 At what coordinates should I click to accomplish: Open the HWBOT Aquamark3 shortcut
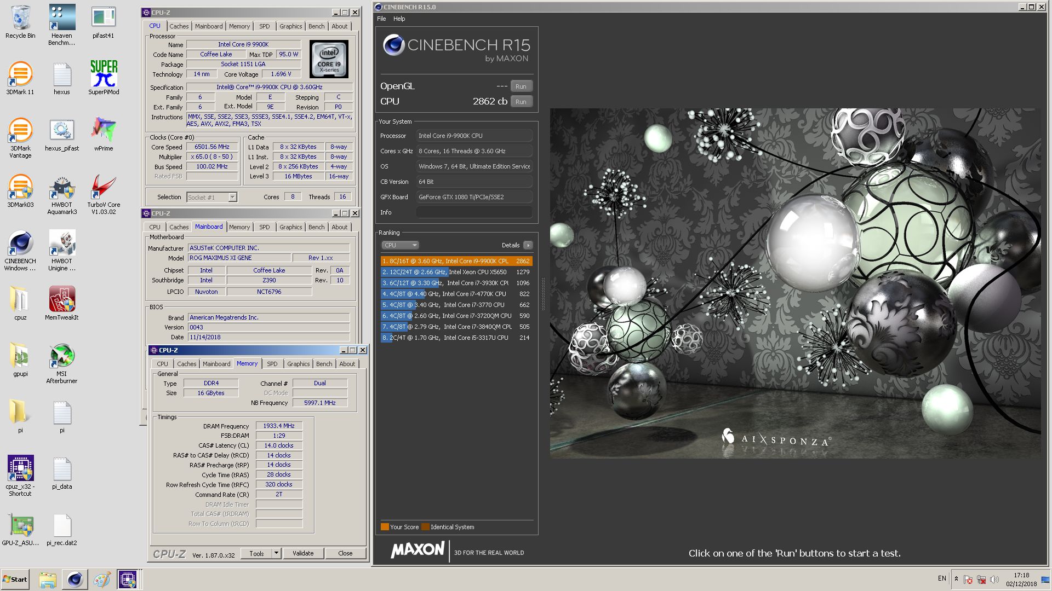click(x=62, y=194)
